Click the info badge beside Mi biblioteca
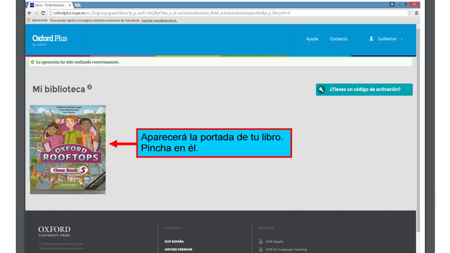 coord(90,87)
